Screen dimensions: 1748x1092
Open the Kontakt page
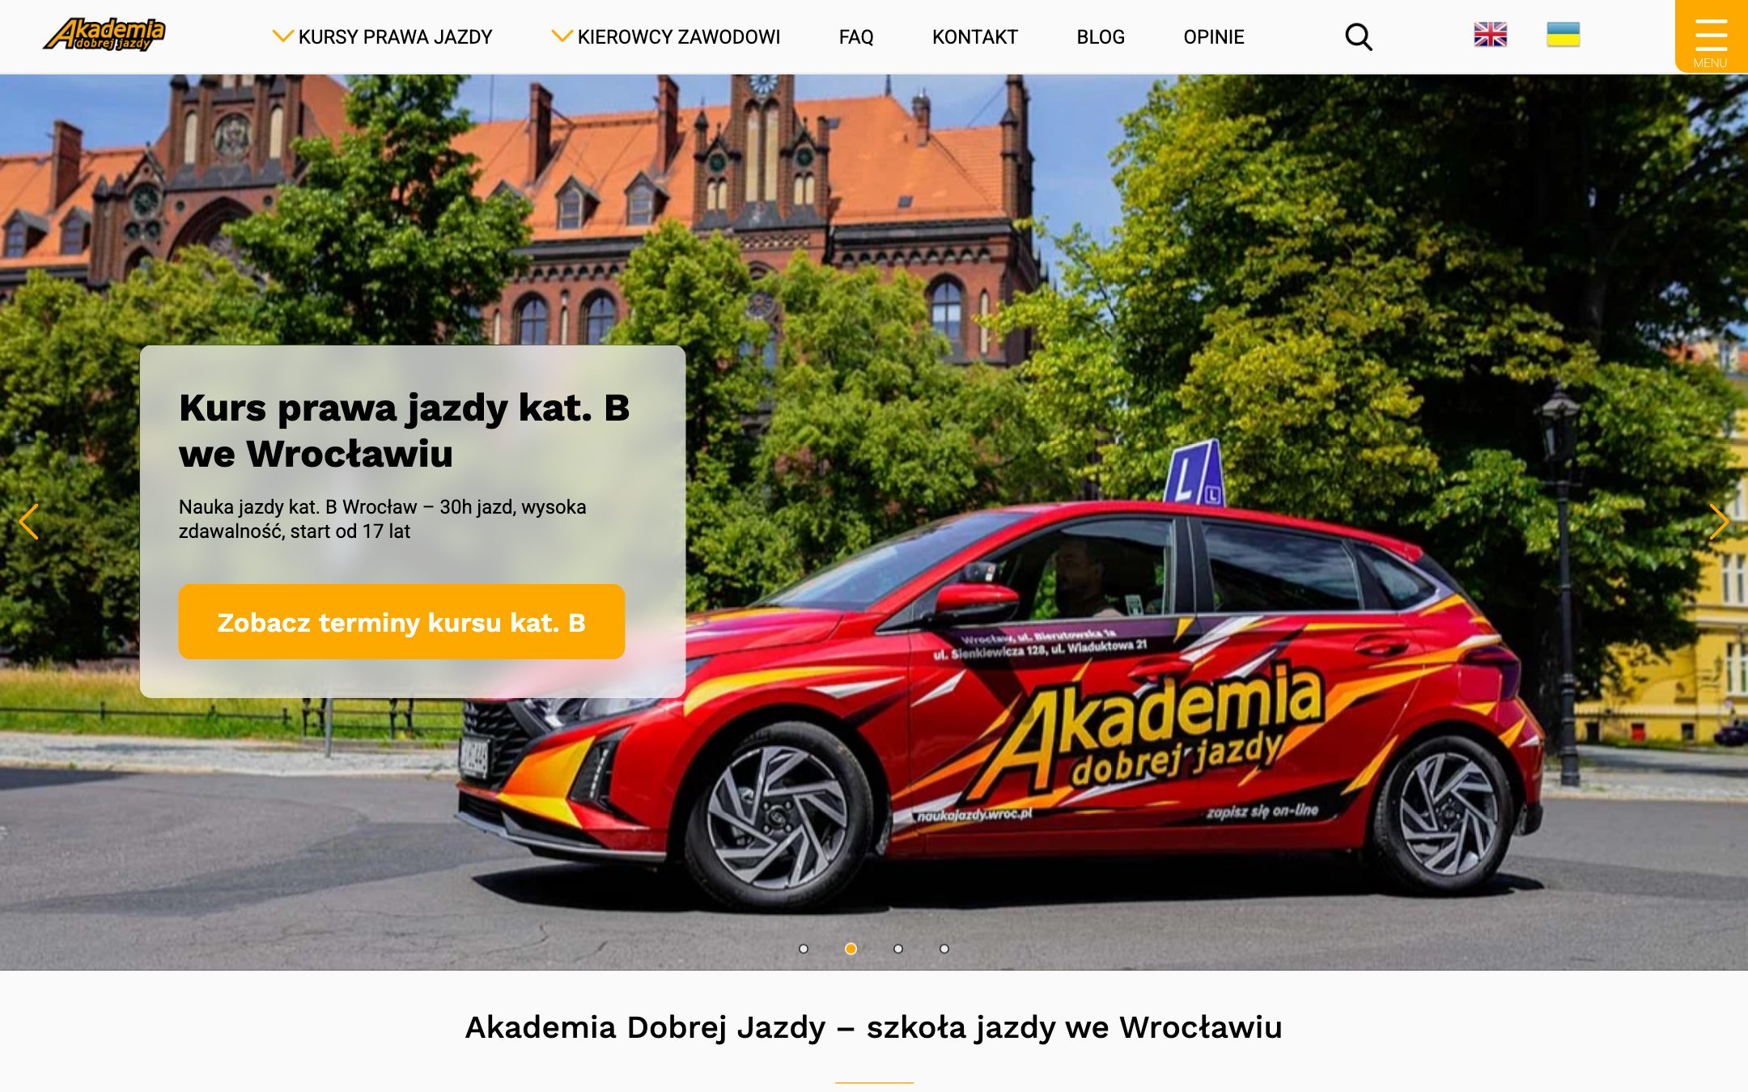pyautogui.click(x=974, y=36)
